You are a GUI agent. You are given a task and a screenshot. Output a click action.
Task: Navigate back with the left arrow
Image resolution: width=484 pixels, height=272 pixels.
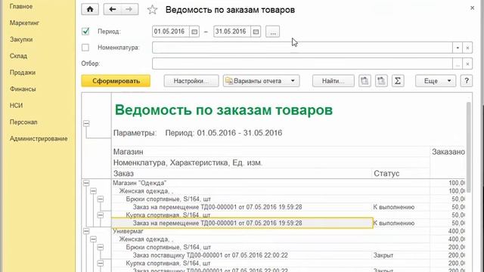coord(113,10)
